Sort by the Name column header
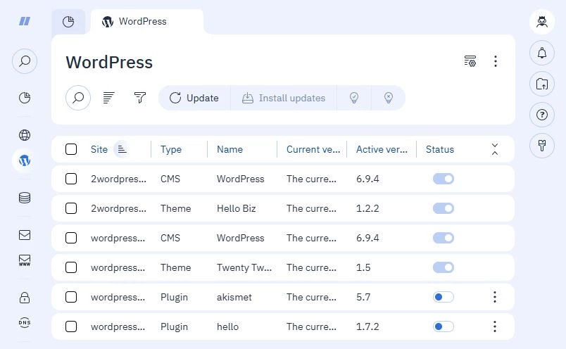This screenshot has height=349, width=566. tap(229, 149)
